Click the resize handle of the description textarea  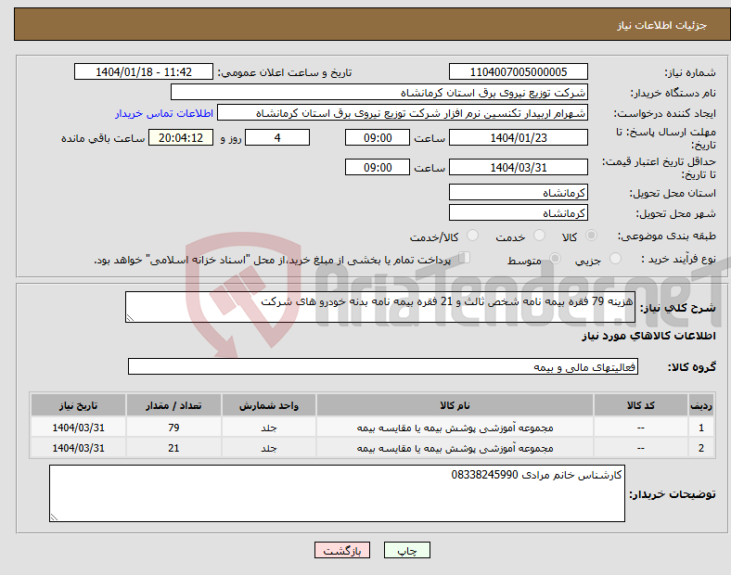coord(130,318)
